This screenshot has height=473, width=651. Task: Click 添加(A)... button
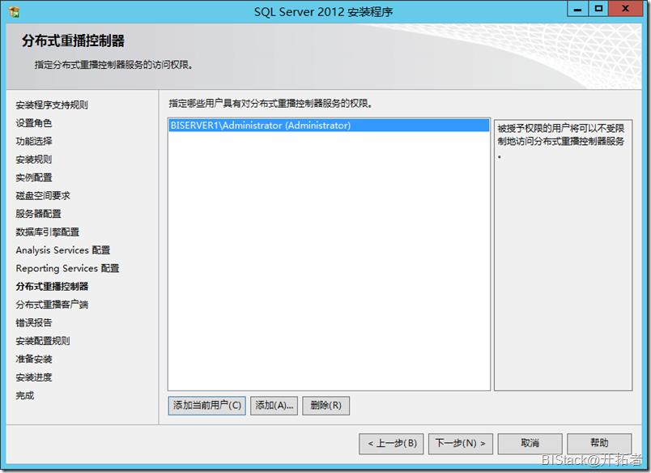[274, 405]
